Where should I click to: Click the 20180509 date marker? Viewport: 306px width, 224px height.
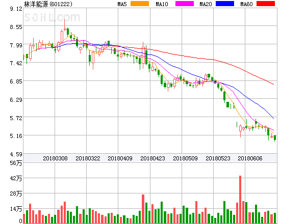click(185, 158)
